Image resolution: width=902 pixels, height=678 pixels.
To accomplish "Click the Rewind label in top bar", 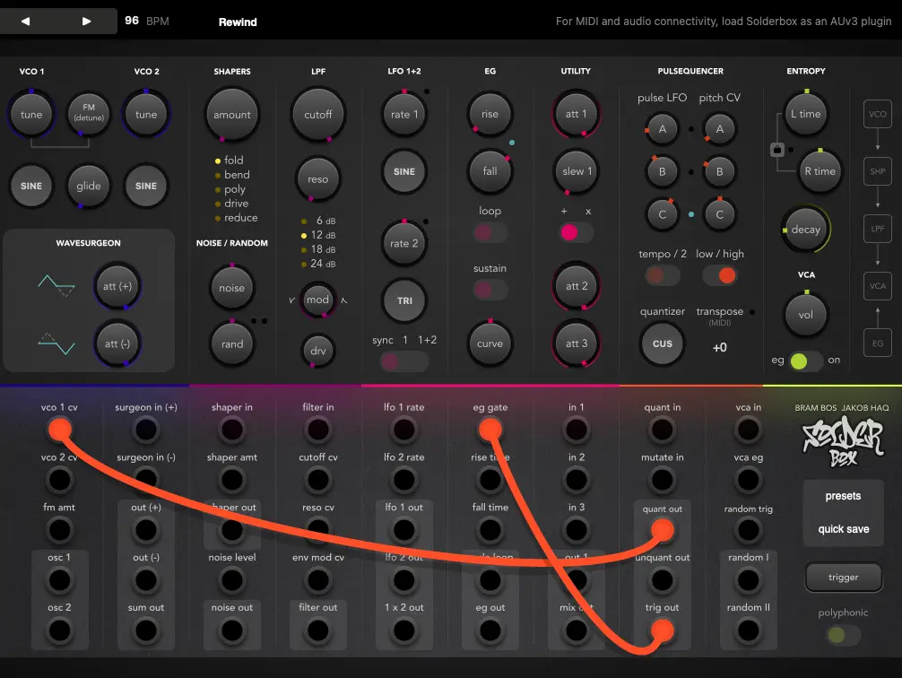I will [238, 22].
